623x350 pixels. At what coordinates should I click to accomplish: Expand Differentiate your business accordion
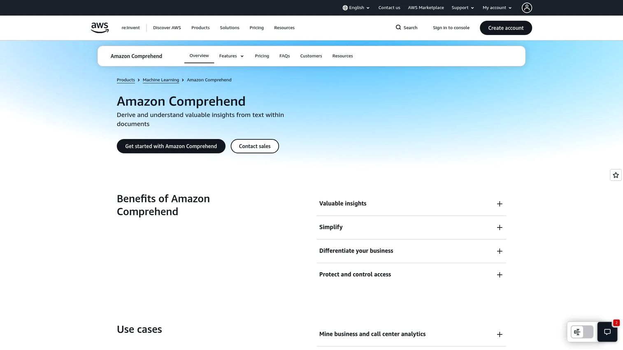(x=411, y=251)
